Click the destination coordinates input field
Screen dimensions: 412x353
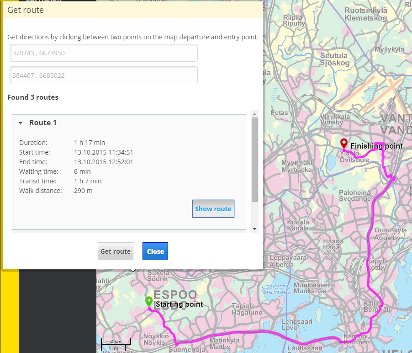coord(104,75)
